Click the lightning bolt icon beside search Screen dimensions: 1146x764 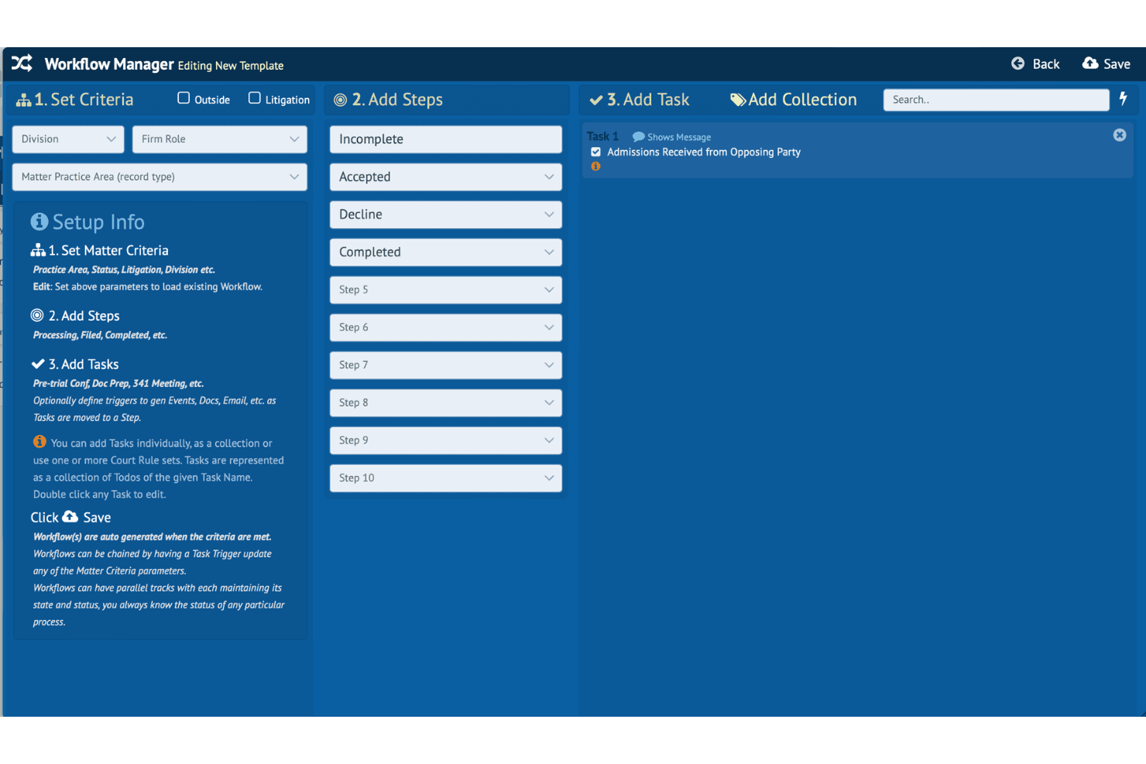(x=1123, y=98)
